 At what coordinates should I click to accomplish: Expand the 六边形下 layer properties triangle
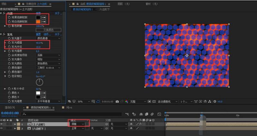[x=15, y=128]
